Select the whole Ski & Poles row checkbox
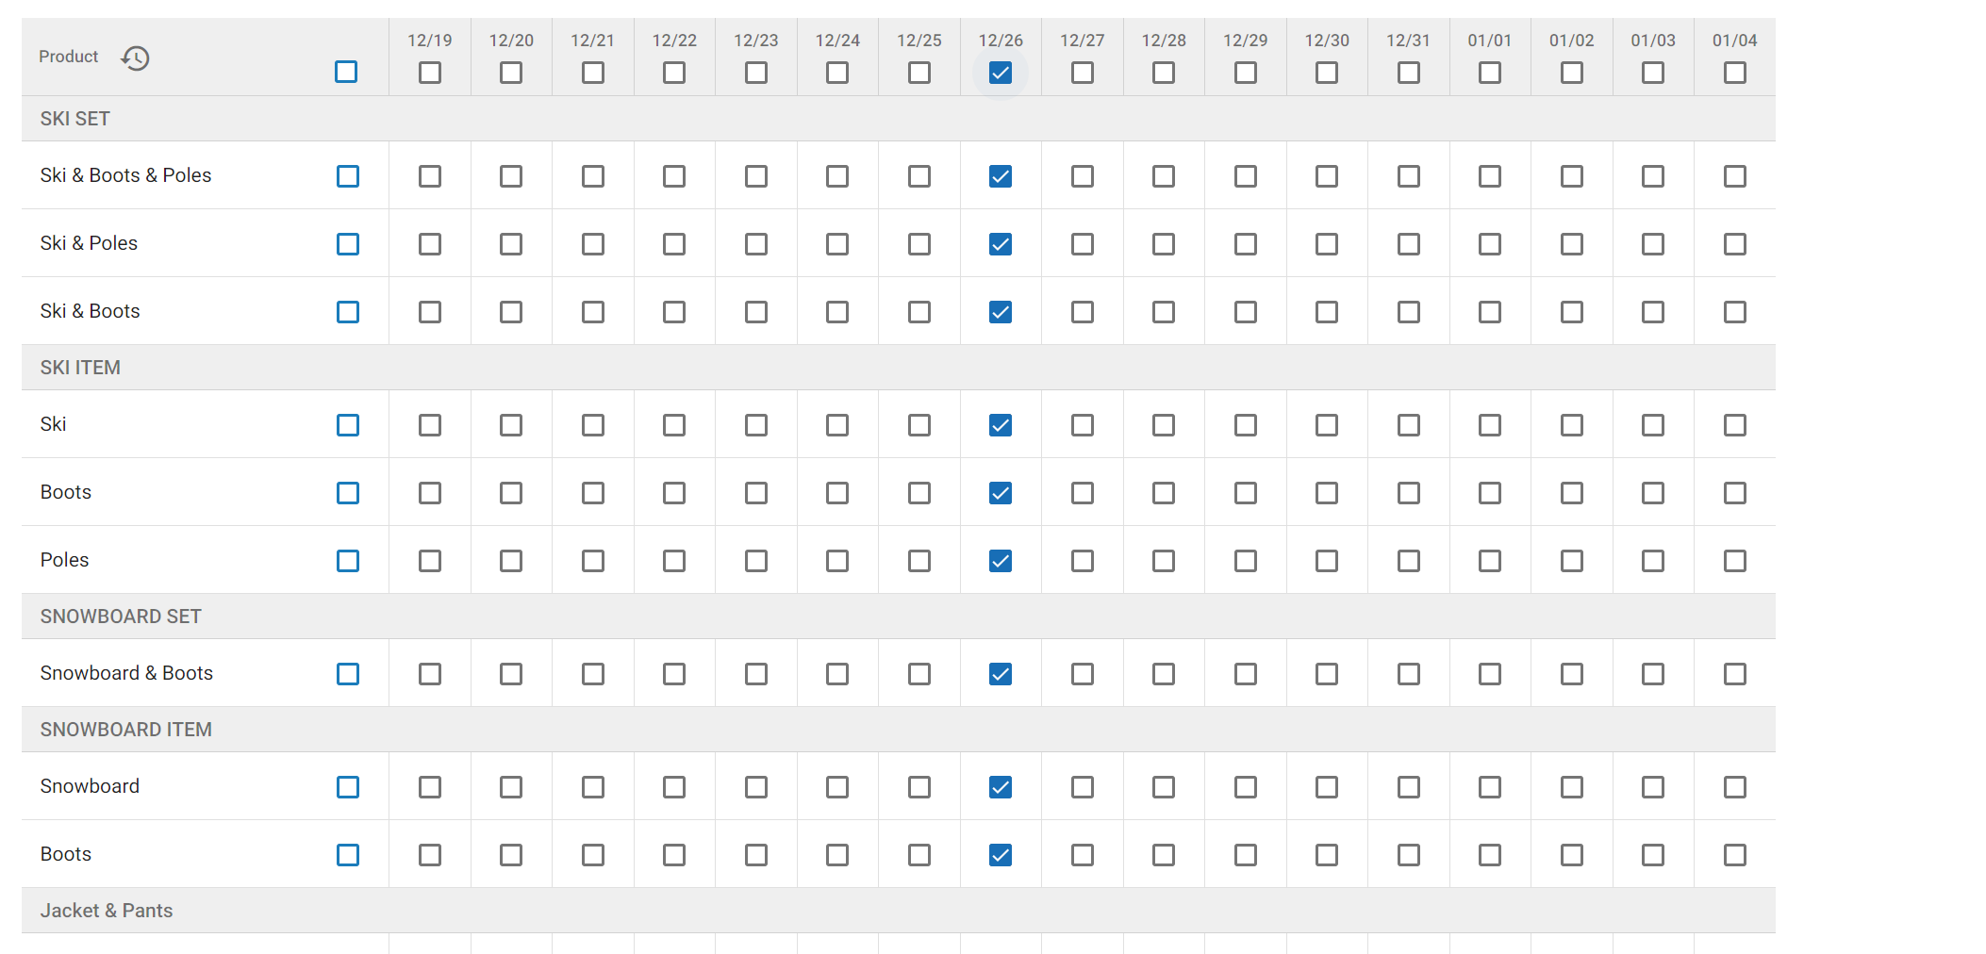Image resolution: width=1986 pixels, height=954 pixels. [348, 244]
